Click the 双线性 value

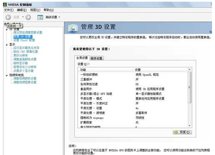[x=140, y=118]
